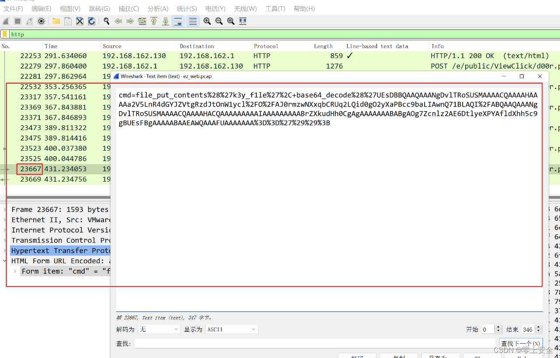
Task: Sort by the No. column header
Action: [x=21, y=46]
